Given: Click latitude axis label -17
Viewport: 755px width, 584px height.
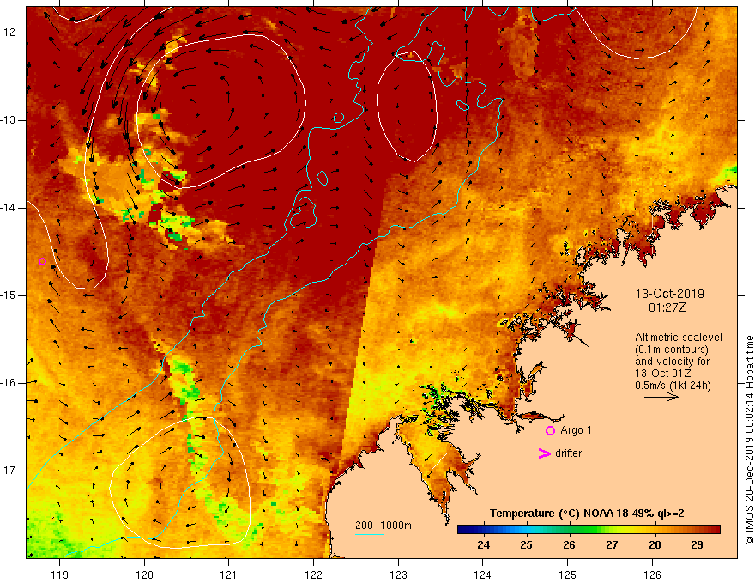Looking at the screenshot, I should (x=9, y=471).
